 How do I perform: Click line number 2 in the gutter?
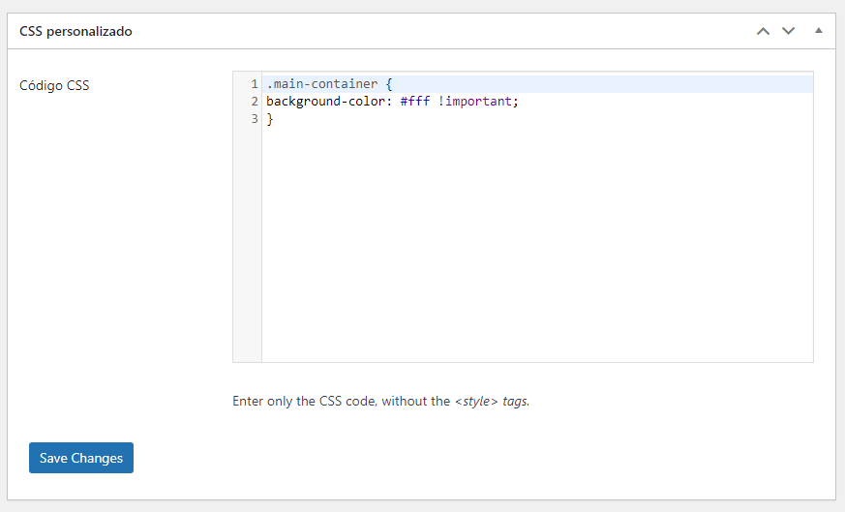[x=255, y=102]
